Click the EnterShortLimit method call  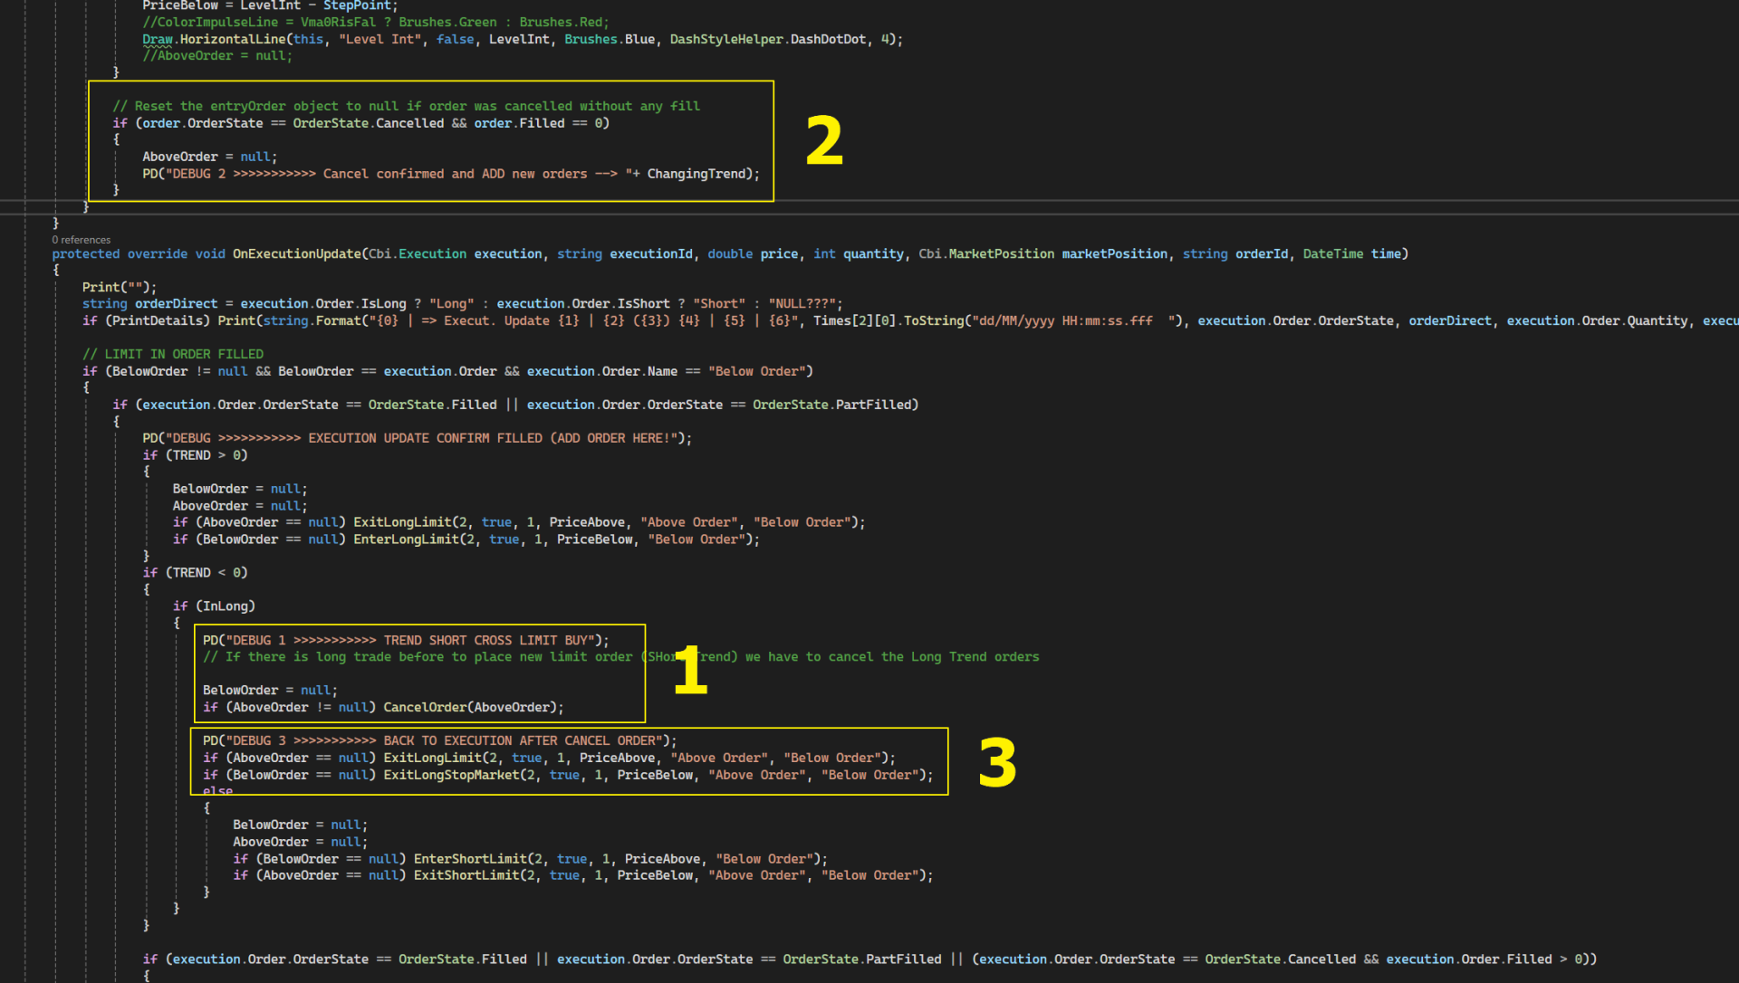click(470, 859)
